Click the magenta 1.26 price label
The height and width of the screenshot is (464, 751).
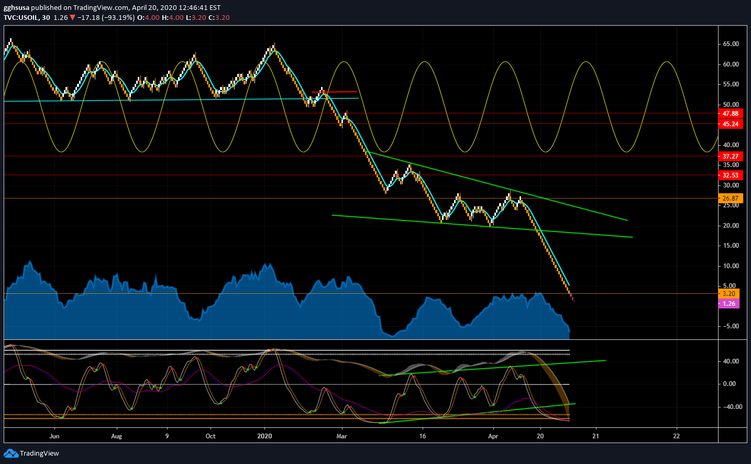tap(729, 304)
